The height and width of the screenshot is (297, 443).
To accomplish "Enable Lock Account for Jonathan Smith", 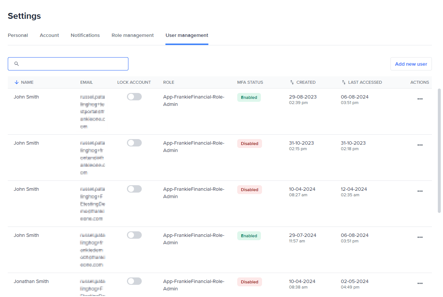I will click(x=134, y=281).
